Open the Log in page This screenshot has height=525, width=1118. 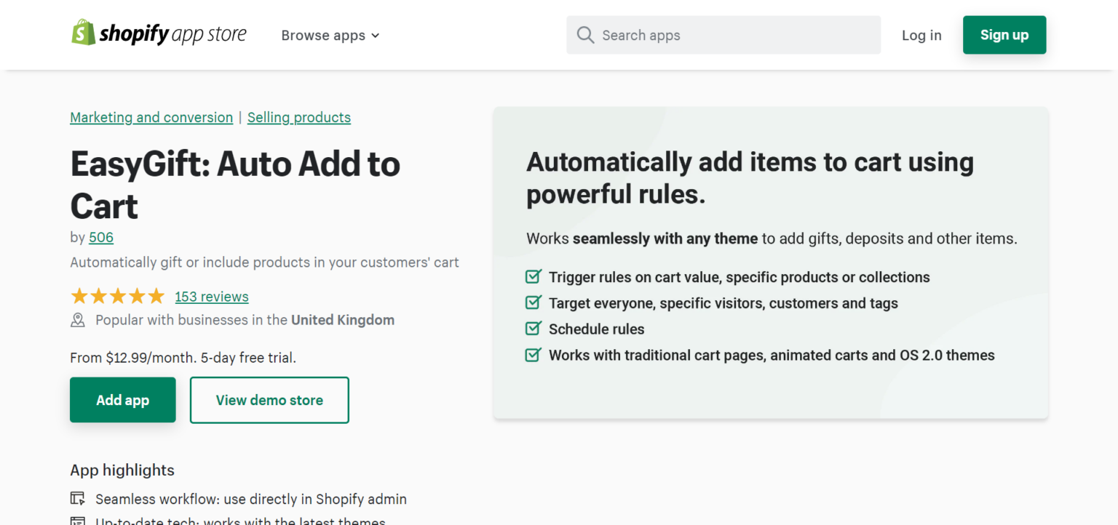click(x=921, y=34)
